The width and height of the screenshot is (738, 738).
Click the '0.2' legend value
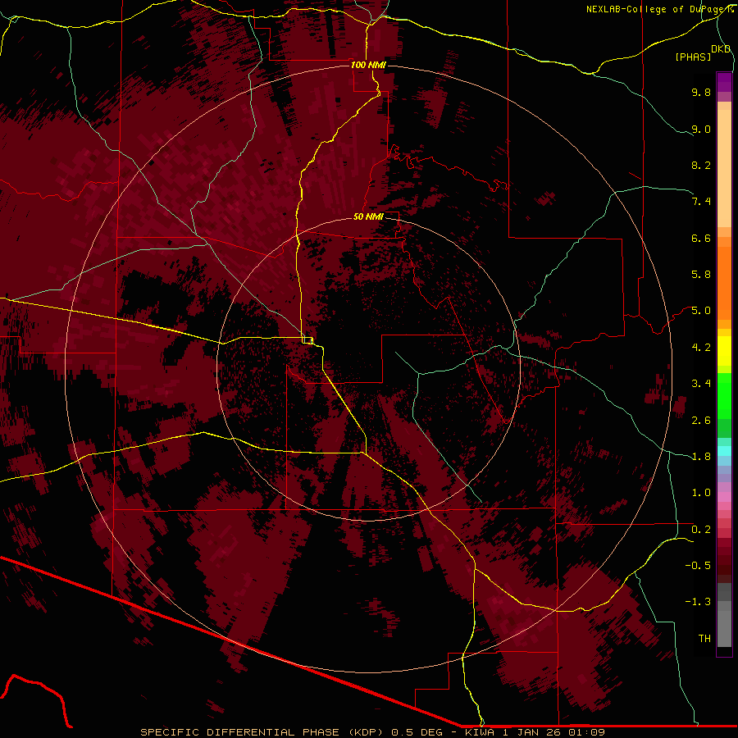(x=701, y=530)
